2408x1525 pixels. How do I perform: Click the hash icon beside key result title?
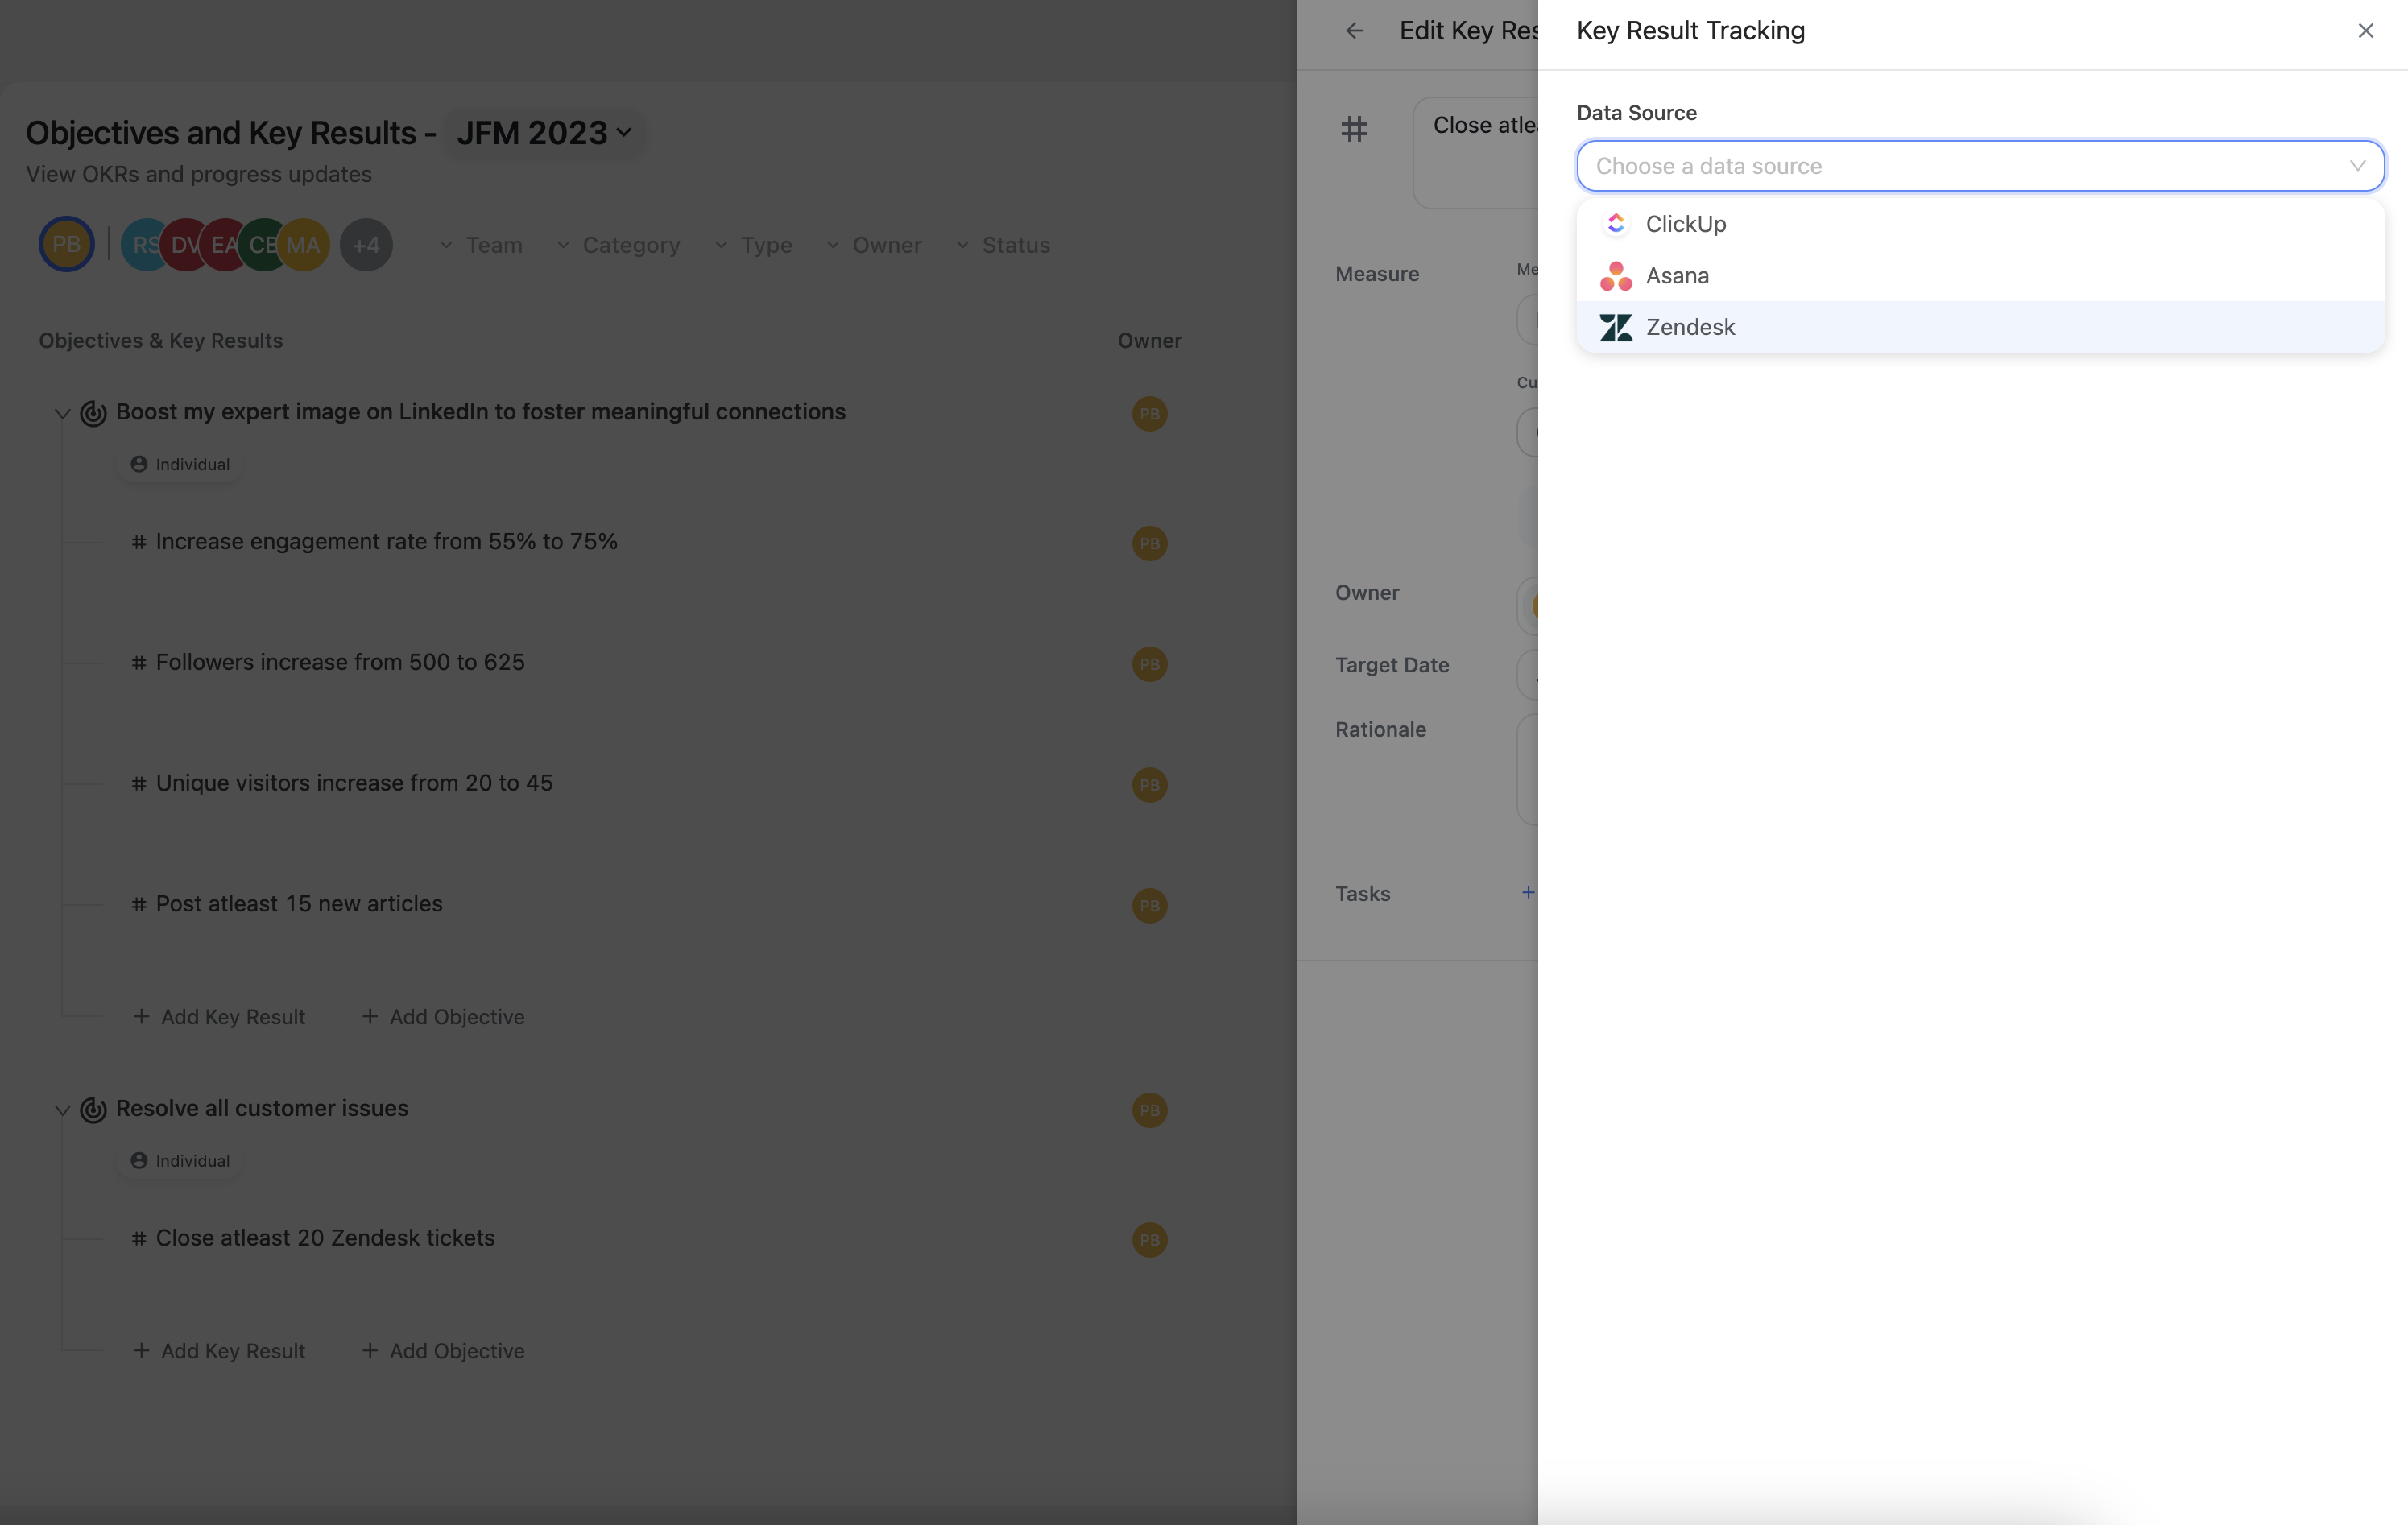pos(1354,128)
